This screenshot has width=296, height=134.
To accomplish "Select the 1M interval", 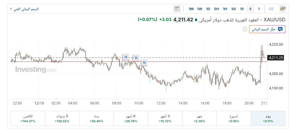I will pyautogui.click(x=191, y=9).
